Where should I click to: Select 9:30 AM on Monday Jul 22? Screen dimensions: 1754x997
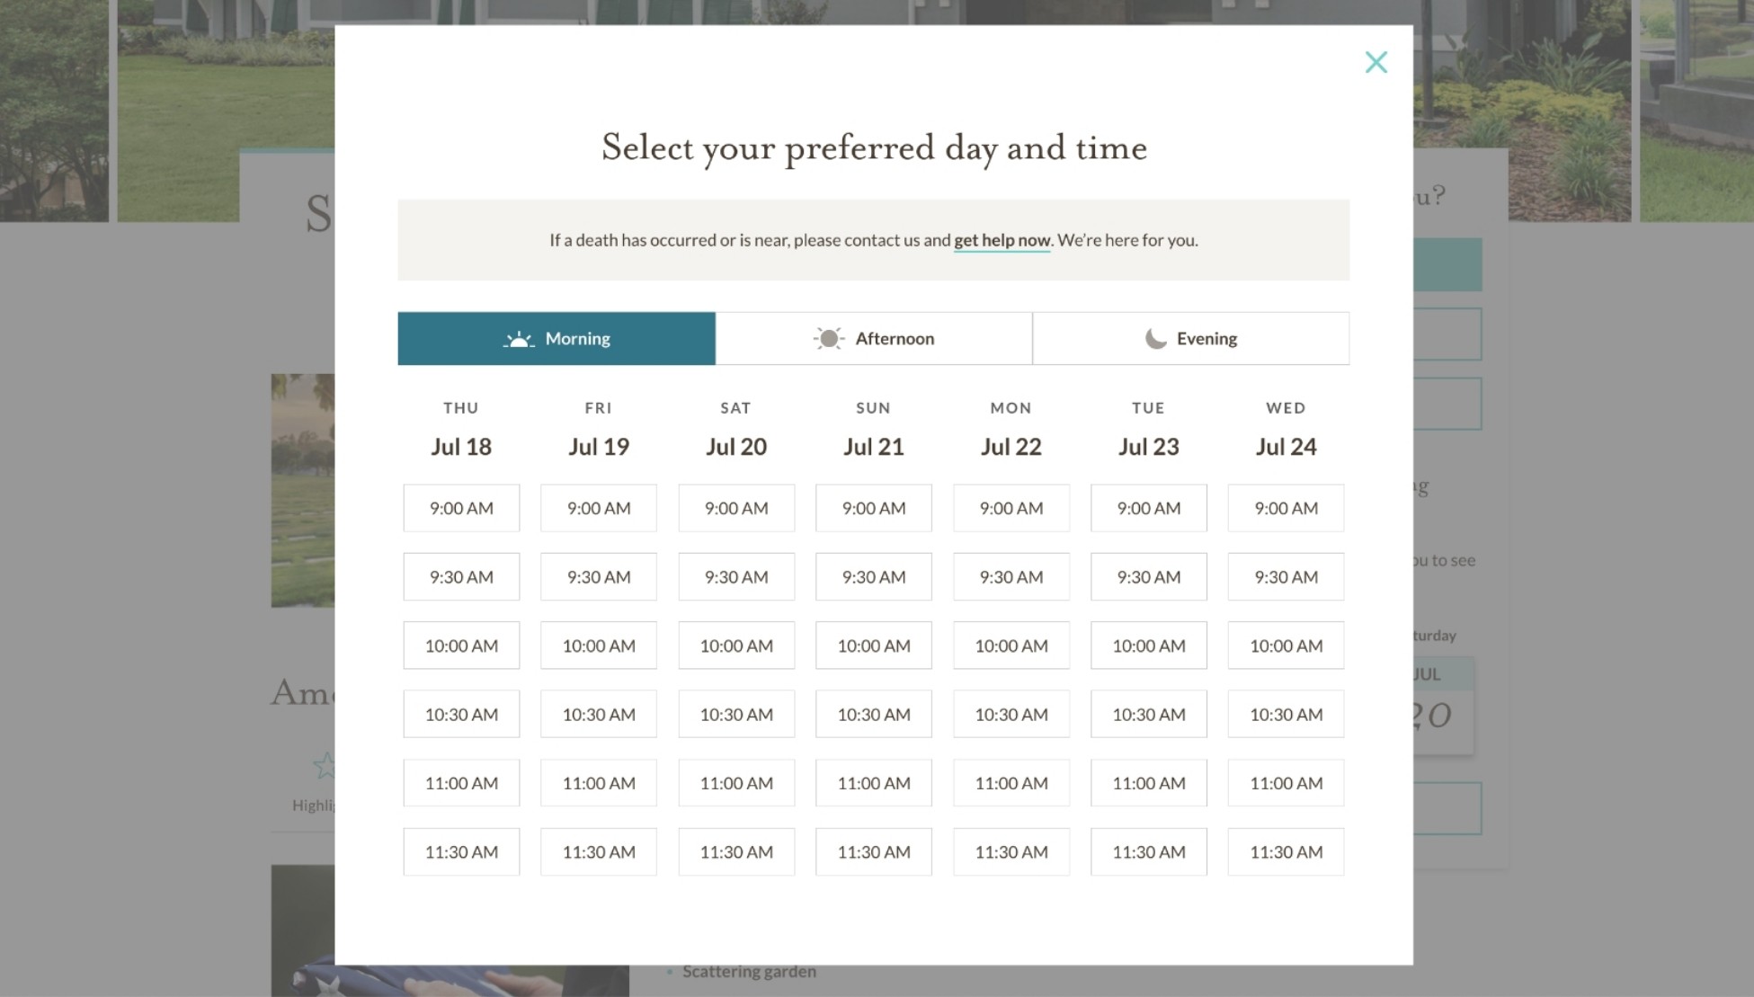click(x=1011, y=577)
